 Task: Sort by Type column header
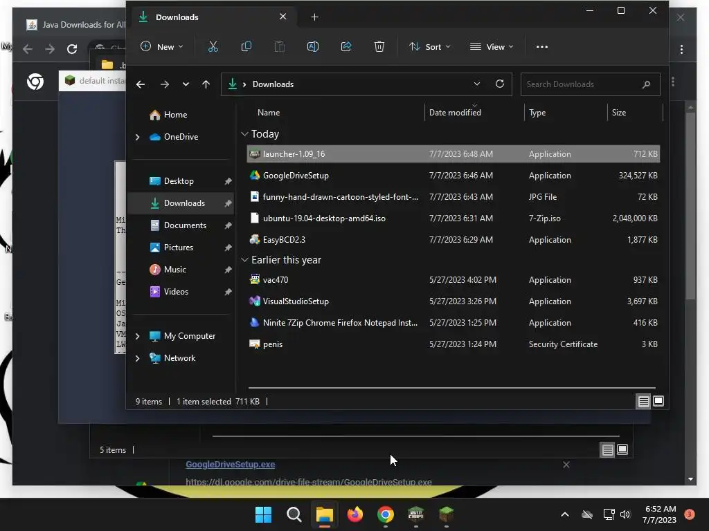537,113
